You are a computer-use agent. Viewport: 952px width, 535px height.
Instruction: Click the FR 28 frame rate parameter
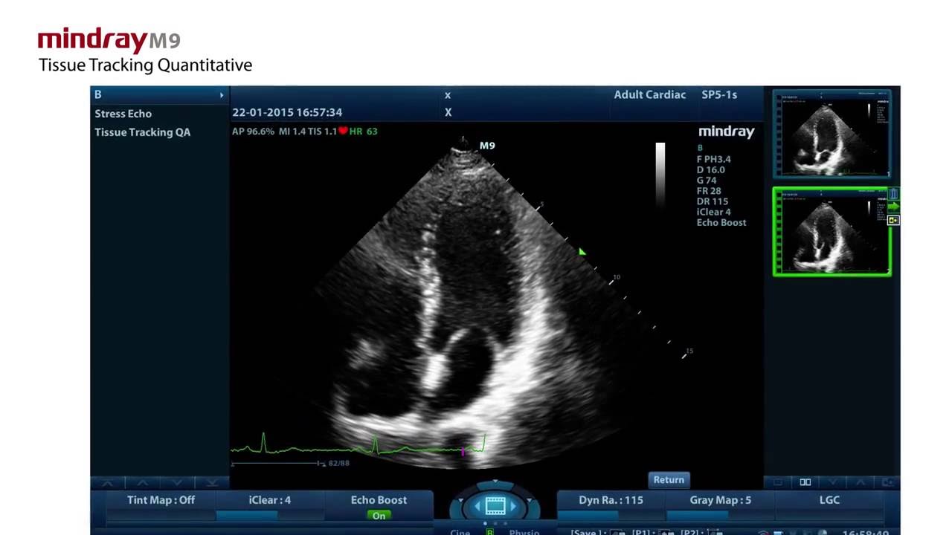coord(708,191)
